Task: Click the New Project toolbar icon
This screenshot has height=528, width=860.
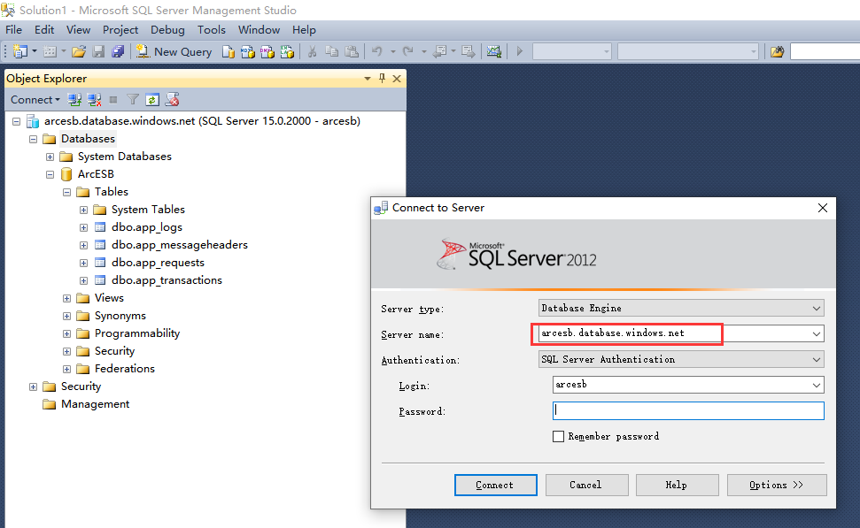Action: (20, 51)
